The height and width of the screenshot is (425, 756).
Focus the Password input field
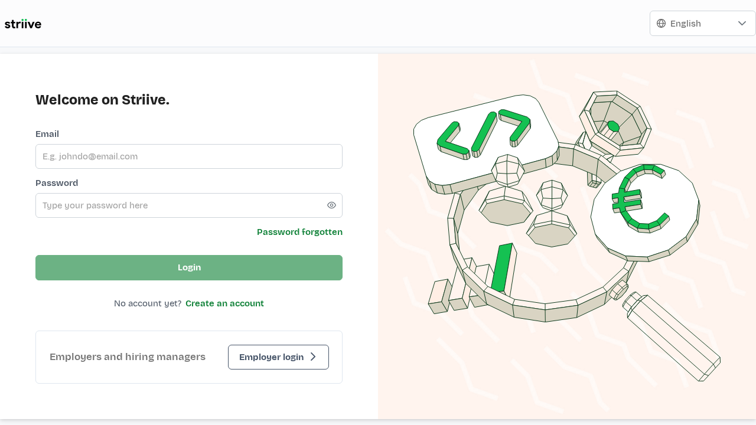point(180,205)
